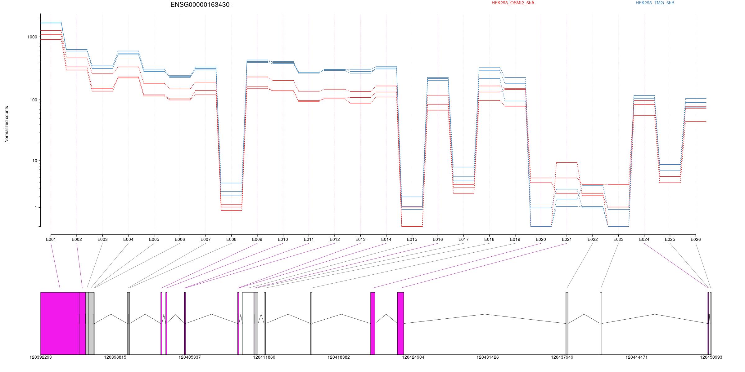745x372 pixels.
Task: Select the large magenta first exon block
Action: pyautogui.click(x=60, y=323)
